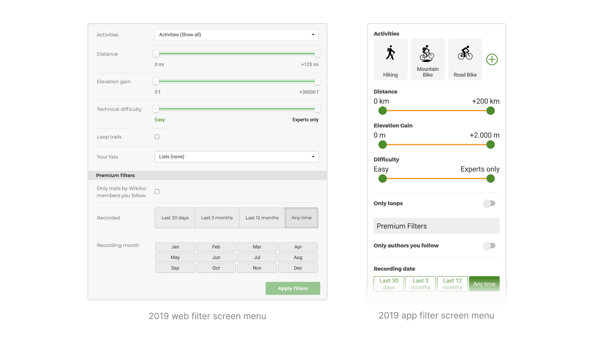Choose Last 3 months in app Recording date
The image size is (603, 343).
click(x=421, y=284)
